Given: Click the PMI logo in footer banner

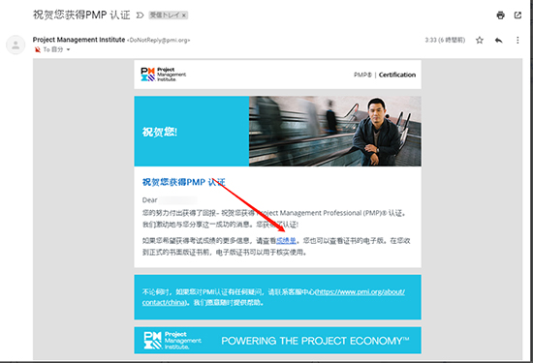Looking at the screenshot, I should click(172, 340).
